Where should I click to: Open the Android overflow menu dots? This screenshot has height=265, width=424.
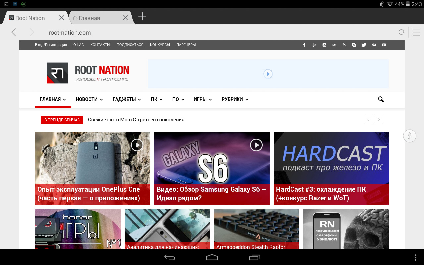416,257
